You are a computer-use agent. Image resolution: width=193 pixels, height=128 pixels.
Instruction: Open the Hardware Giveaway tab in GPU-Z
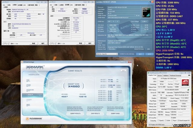pos(175,75)
